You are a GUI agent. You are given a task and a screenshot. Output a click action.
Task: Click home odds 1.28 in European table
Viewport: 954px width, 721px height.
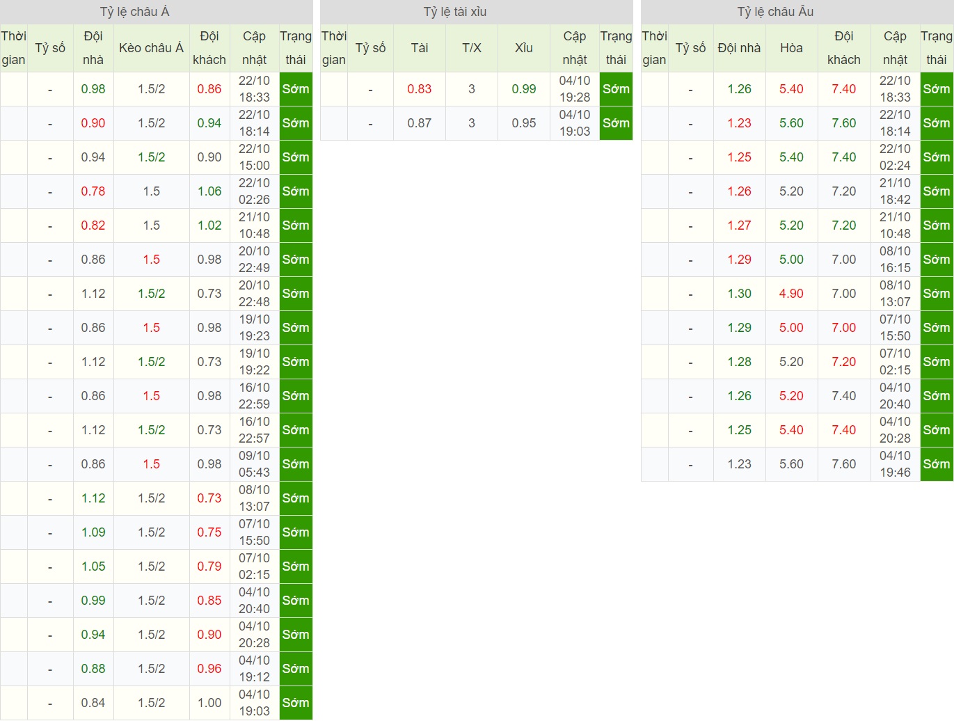[x=740, y=362]
